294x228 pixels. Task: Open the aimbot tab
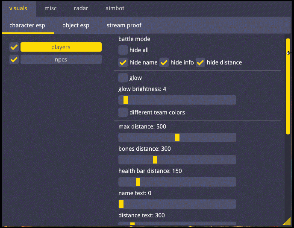(115, 9)
